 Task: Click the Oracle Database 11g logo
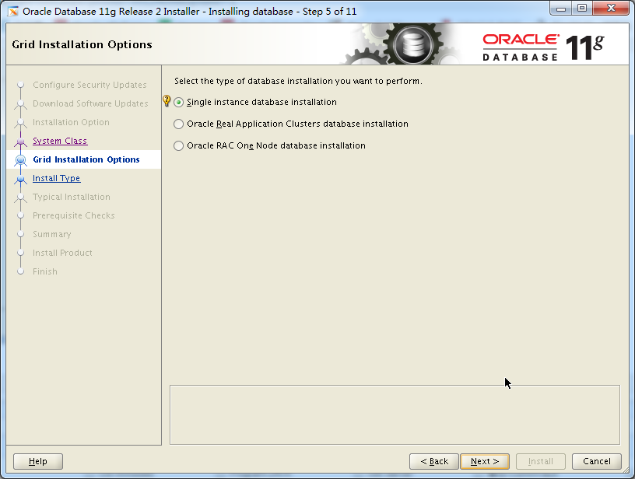(543, 47)
